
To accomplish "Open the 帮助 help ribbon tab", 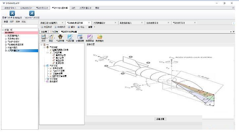I will pyautogui.click(x=97, y=8).
